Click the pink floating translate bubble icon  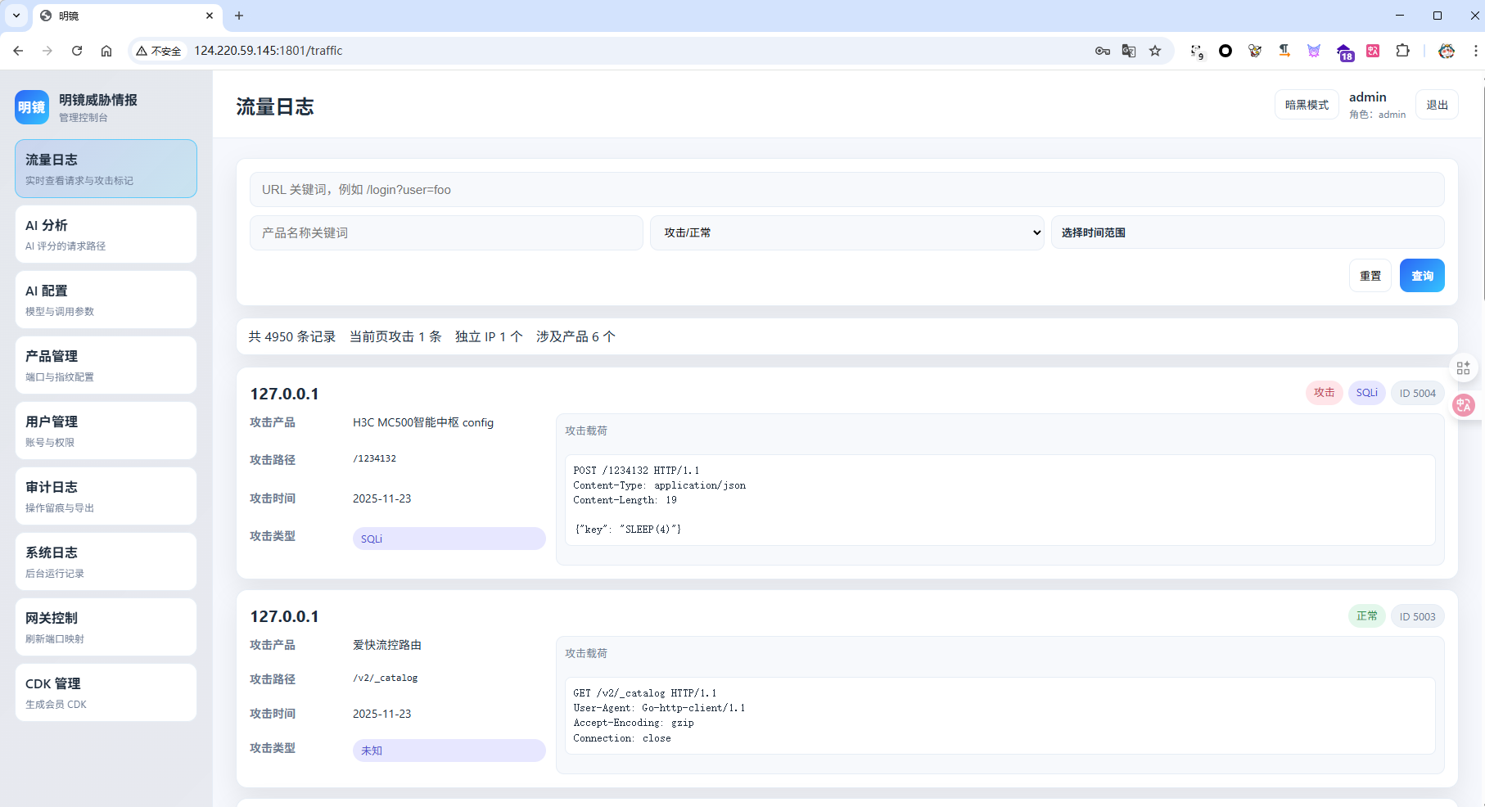tap(1464, 405)
